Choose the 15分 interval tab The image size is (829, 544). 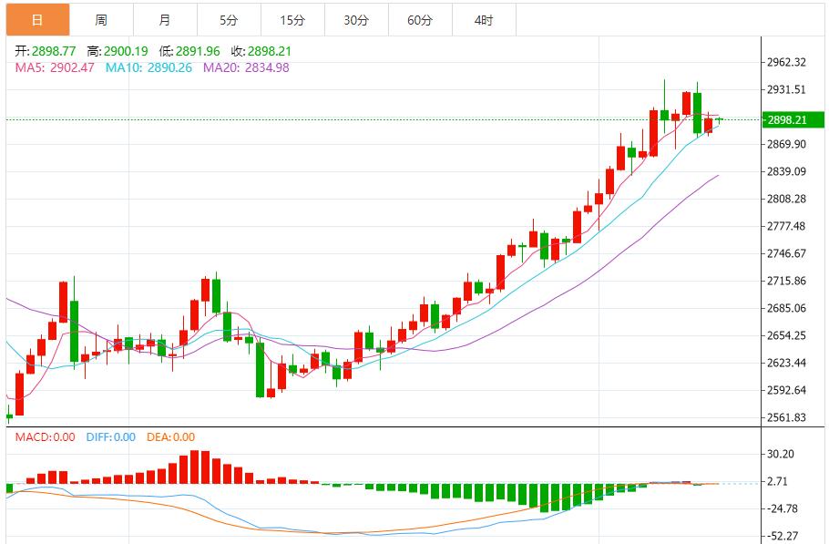click(292, 20)
